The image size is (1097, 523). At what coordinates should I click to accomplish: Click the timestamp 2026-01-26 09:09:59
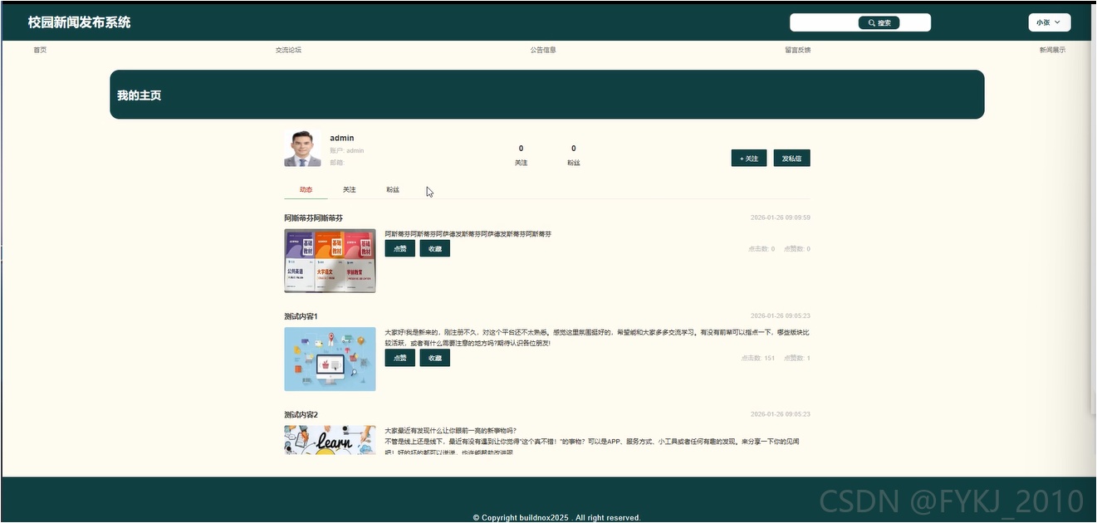(780, 218)
